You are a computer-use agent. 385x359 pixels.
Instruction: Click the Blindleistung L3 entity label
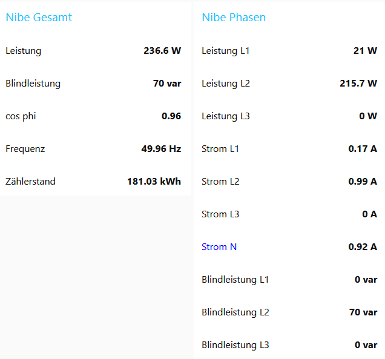coord(235,345)
